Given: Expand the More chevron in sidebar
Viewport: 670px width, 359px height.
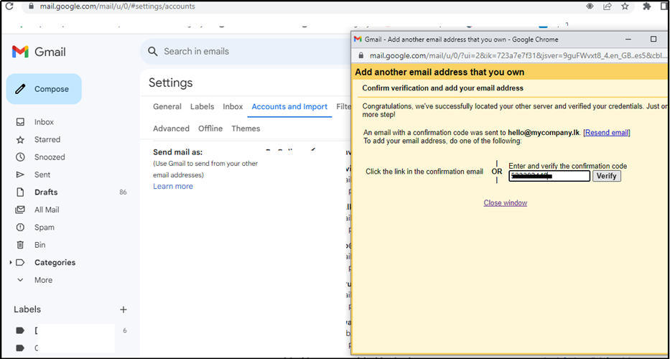Looking at the screenshot, I should pyautogui.click(x=20, y=280).
